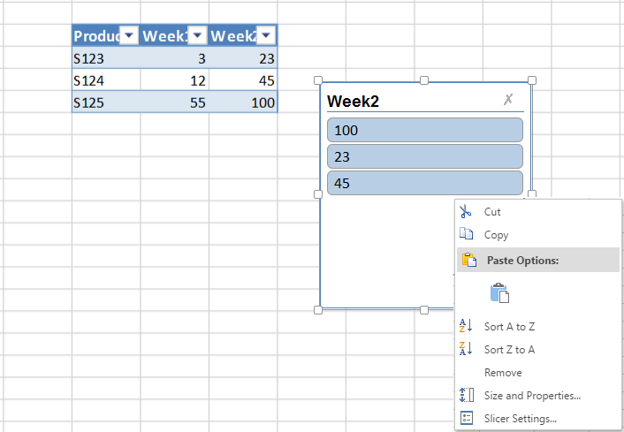This screenshot has height=432, width=624.
Task: Toggle the 100 slicer item
Action: [x=424, y=130]
